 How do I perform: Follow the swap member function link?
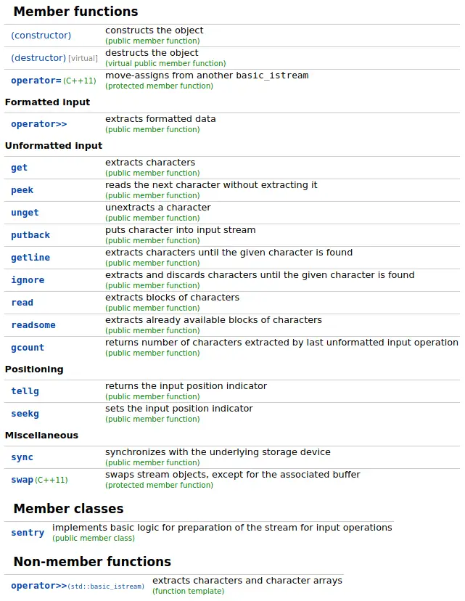[x=22, y=480]
